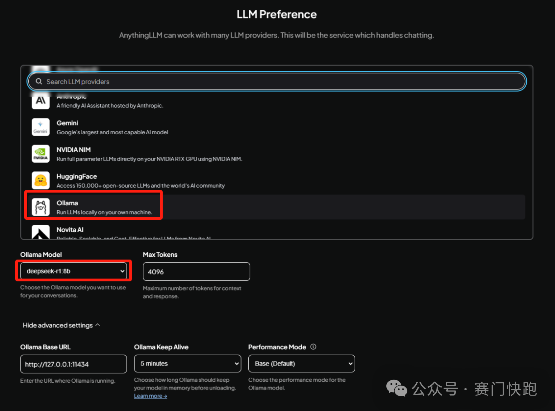Select the NVIDIA NIM provider name
Screen dimensions: 555x411
click(x=74, y=150)
